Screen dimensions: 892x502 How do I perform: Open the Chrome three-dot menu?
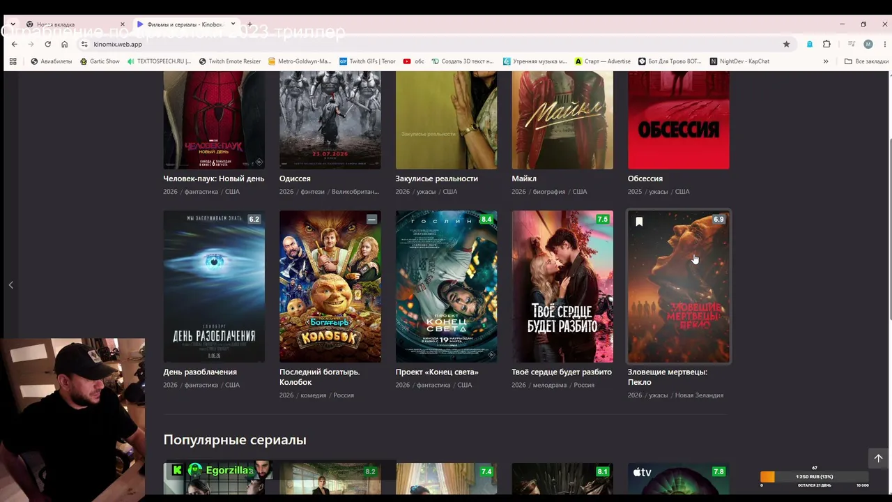[x=884, y=44]
